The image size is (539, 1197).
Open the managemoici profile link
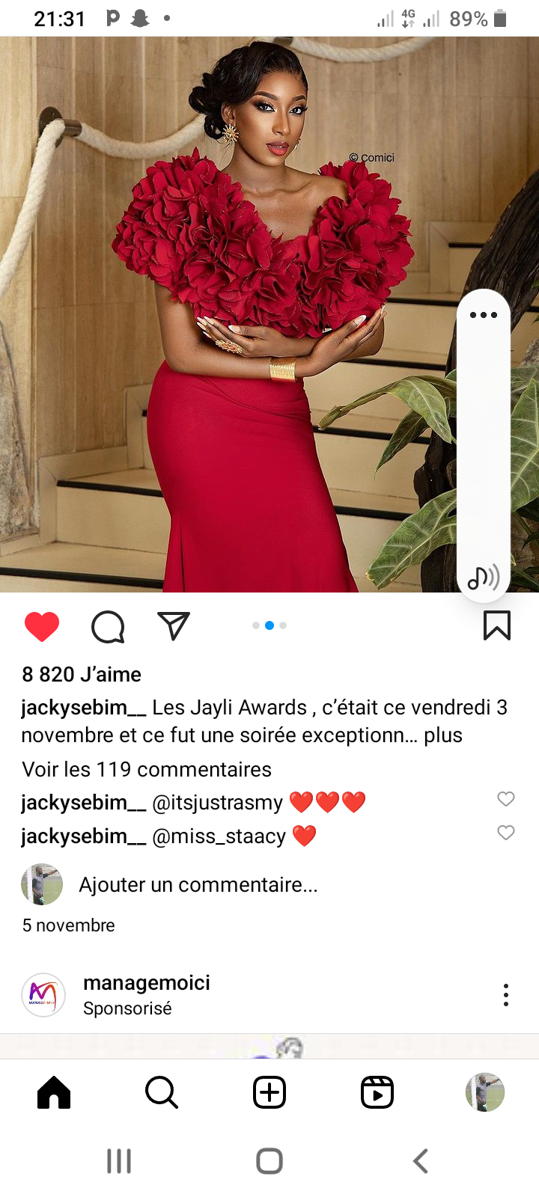147,982
